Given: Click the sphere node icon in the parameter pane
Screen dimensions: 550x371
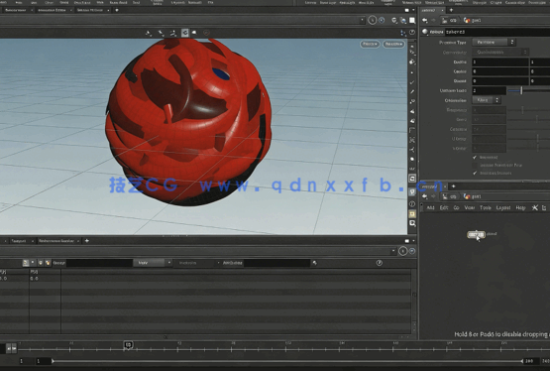Looking at the screenshot, I should coord(425,32).
